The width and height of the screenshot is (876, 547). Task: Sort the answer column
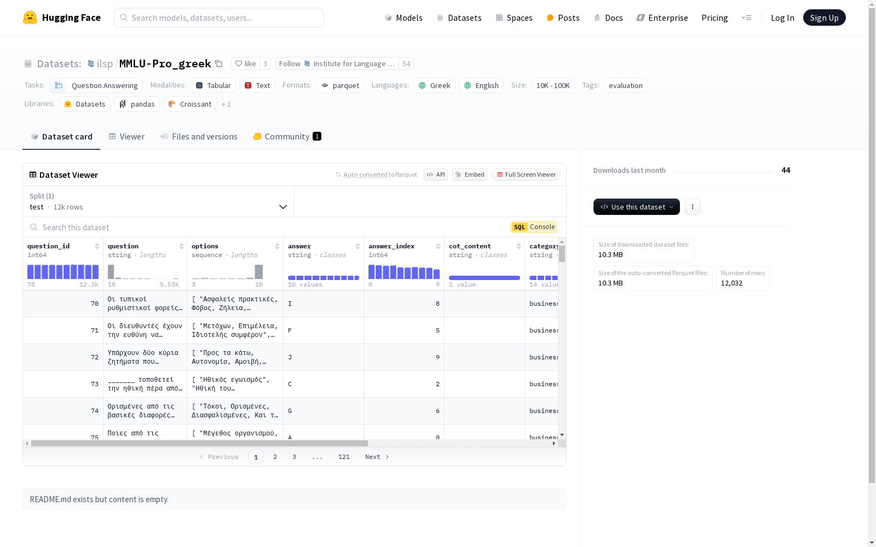(x=358, y=246)
